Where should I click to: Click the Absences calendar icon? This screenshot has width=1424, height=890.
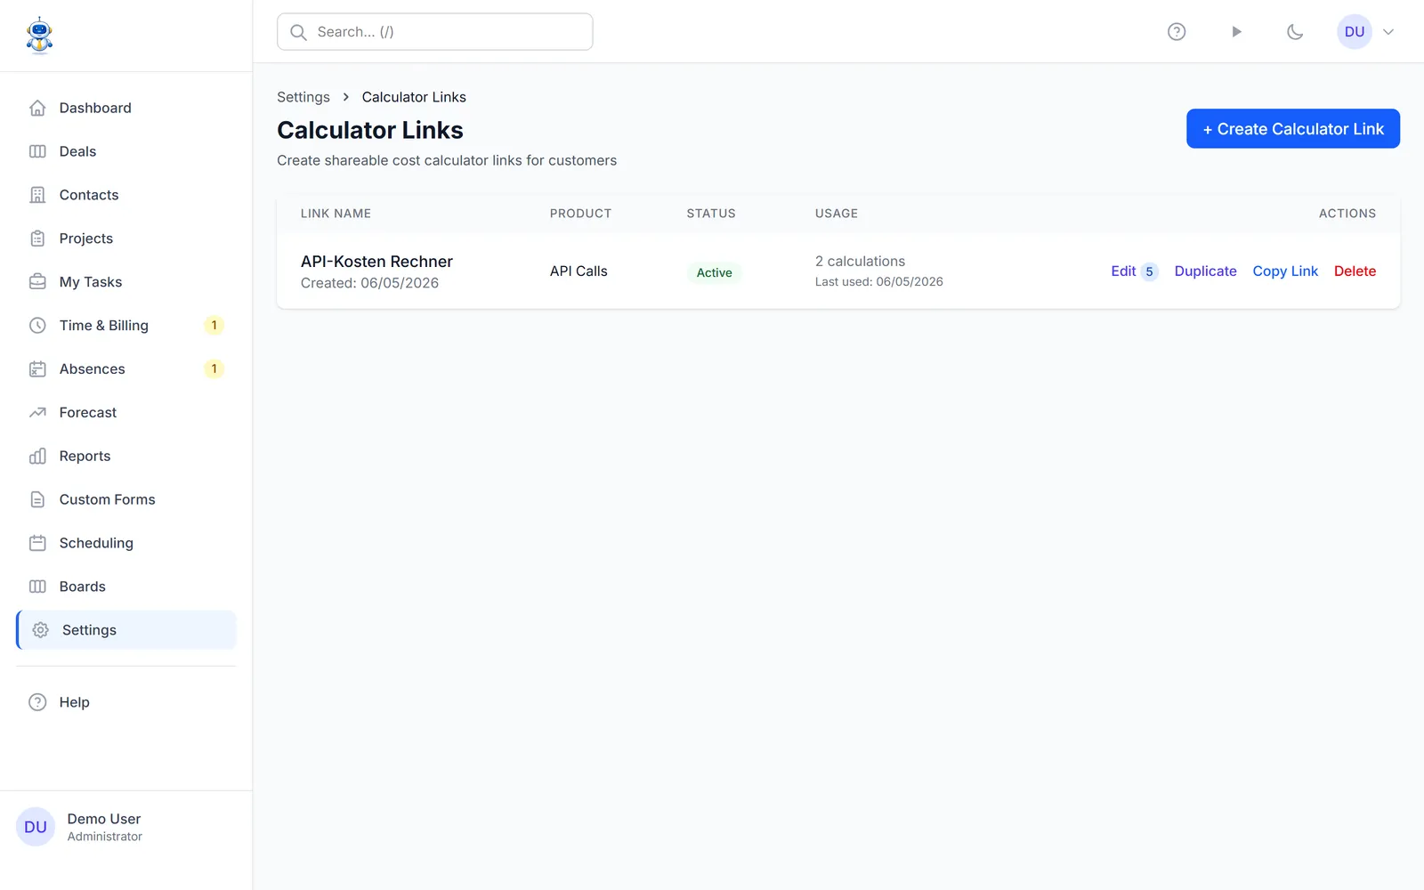(37, 369)
